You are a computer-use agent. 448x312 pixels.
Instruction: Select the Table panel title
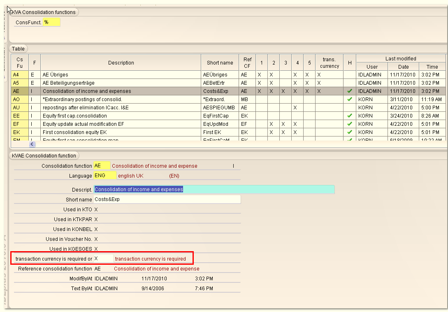point(18,49)
